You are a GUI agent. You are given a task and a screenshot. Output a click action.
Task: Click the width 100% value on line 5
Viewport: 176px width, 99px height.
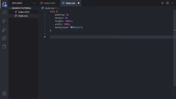tap(67, 24)
